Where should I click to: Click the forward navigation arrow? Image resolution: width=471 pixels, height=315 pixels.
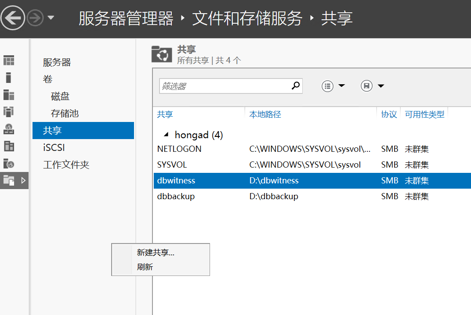pyautogui.click(x=34, y=18)
